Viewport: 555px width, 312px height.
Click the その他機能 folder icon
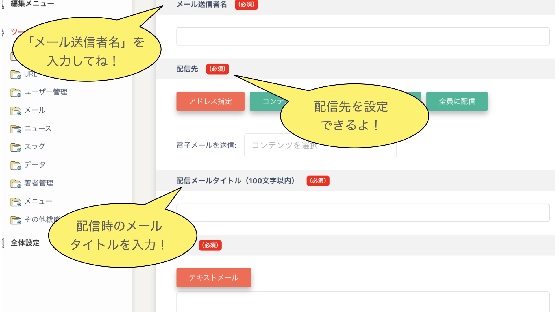(x=16, y=220)
